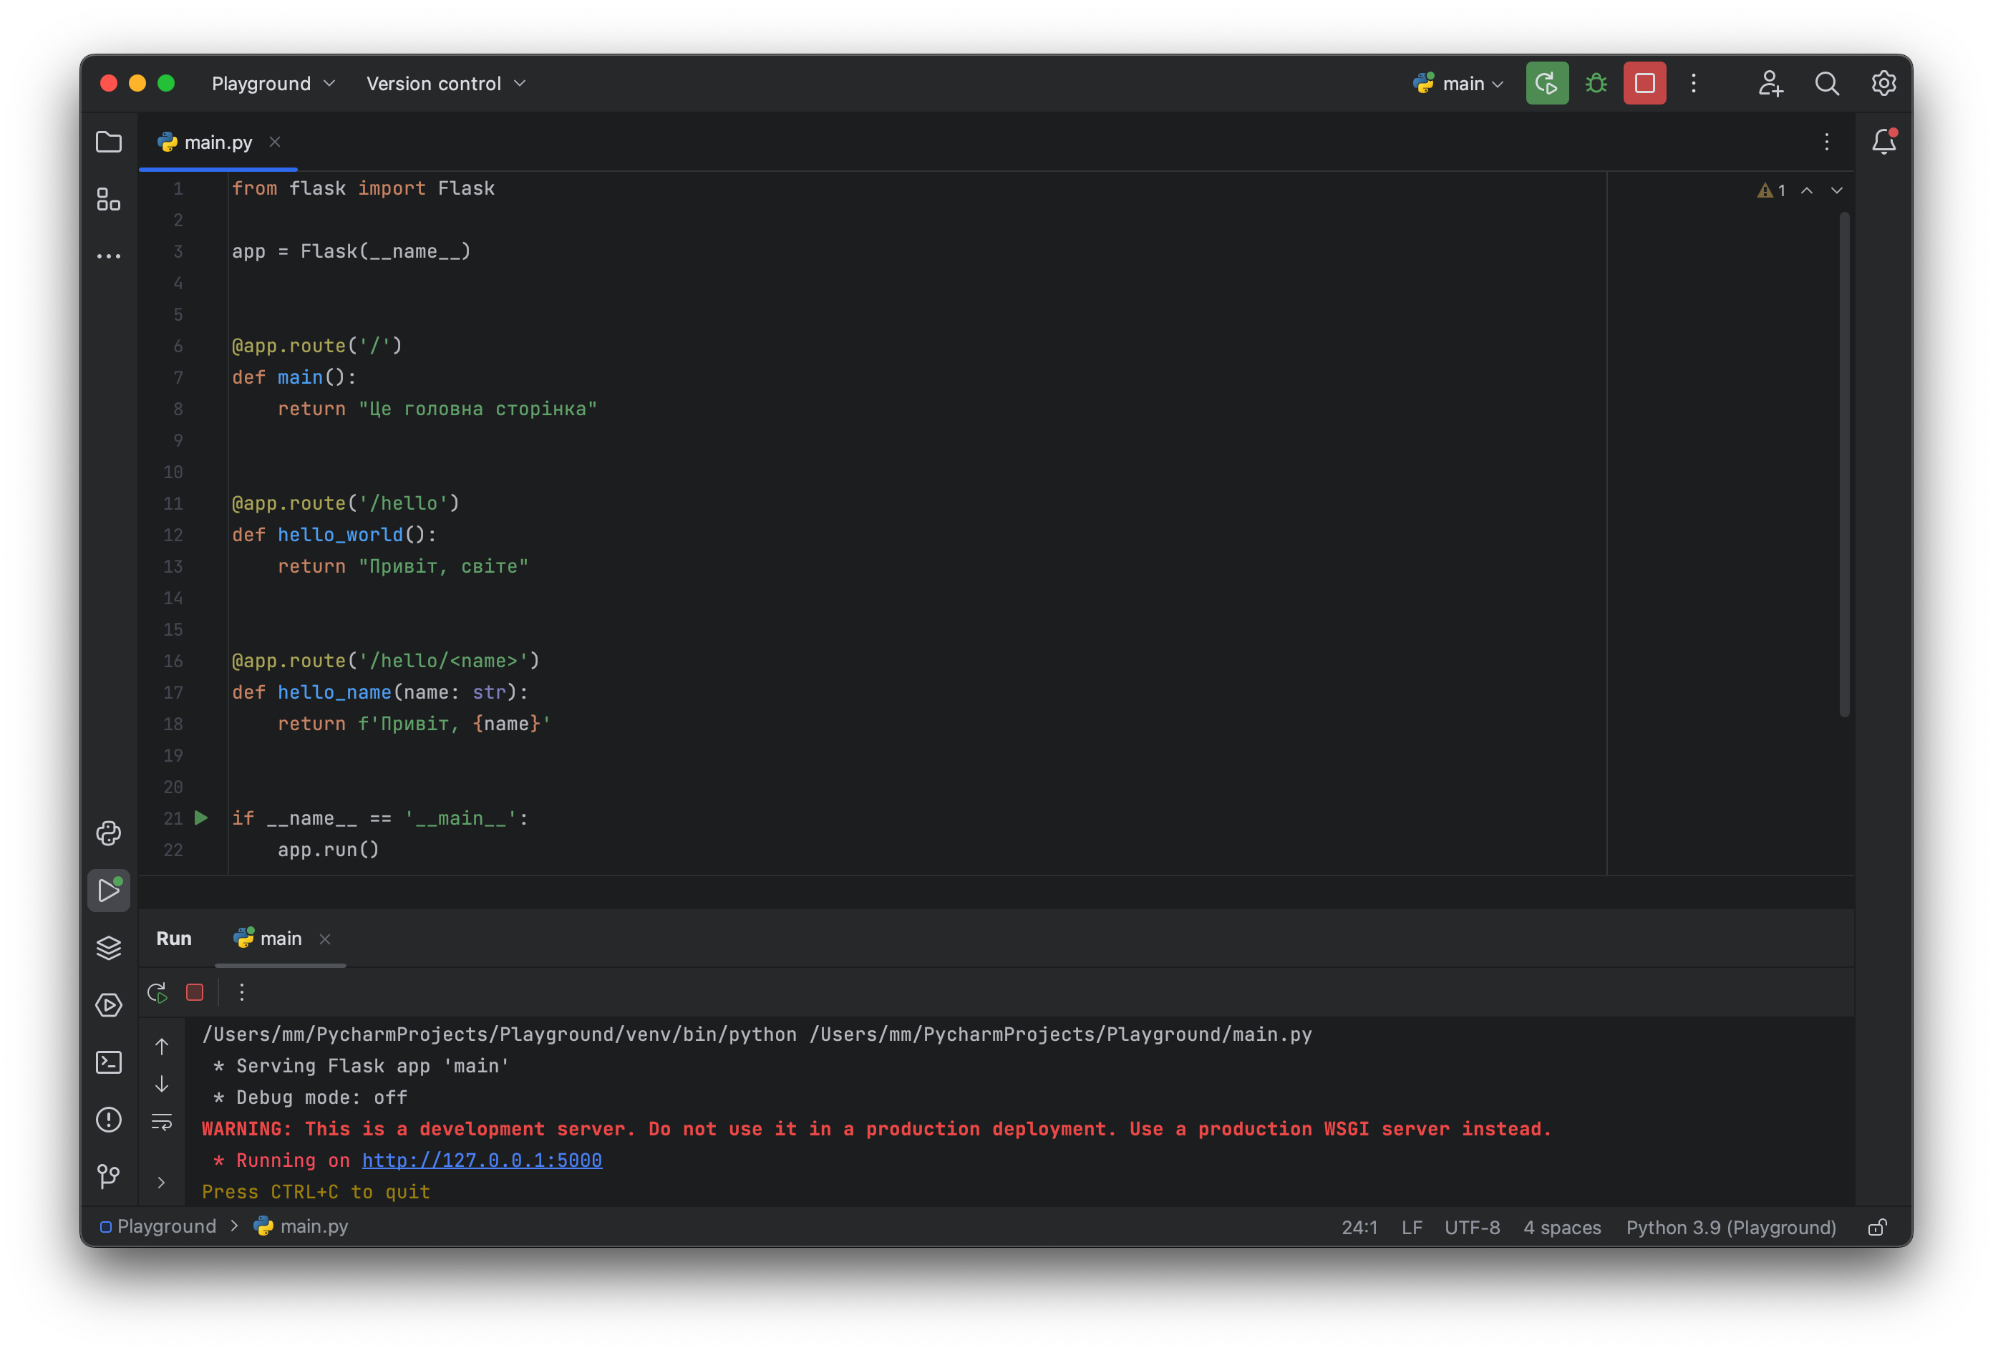Click the Debug bug icon
This screenshot has width=1993, height=1353.
click(x=1596, y=83)
